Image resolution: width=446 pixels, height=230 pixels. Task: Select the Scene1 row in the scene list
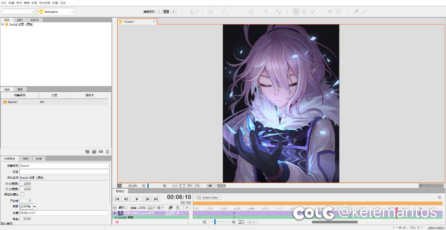pos(55,102)
